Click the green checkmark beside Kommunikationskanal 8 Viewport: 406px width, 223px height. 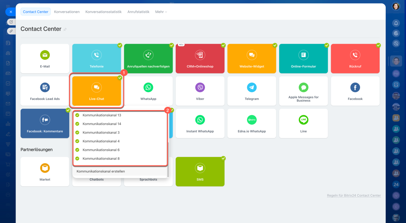[77, 158]
